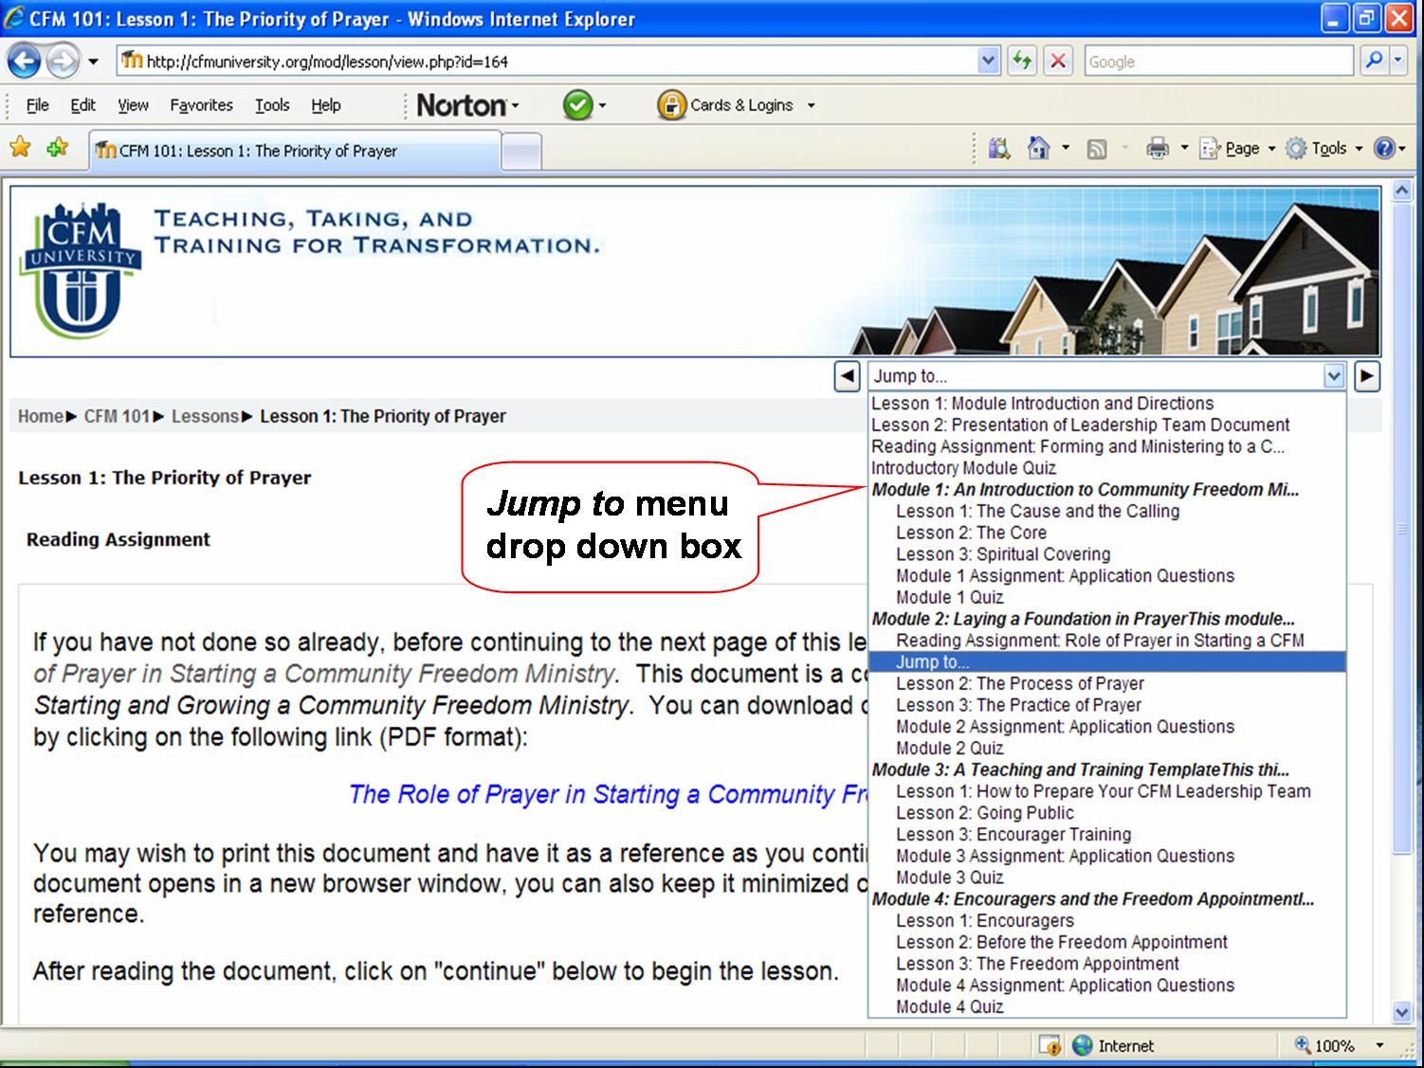Screen dimensions: 1424x1068
Task: Click the Add to Favorites star-plus icon
Action: tap(58, 147)
